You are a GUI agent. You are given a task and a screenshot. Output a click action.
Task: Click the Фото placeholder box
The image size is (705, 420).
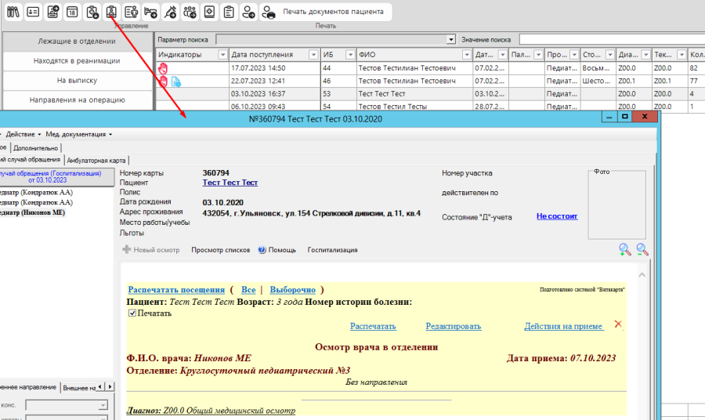point(617,205)
